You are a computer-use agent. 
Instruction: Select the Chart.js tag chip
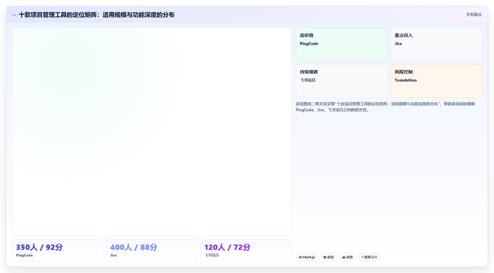[307, 257]
